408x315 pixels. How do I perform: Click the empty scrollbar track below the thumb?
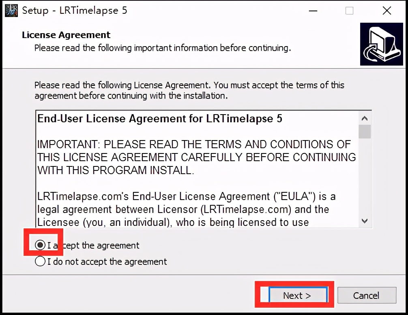coord(365,177)
